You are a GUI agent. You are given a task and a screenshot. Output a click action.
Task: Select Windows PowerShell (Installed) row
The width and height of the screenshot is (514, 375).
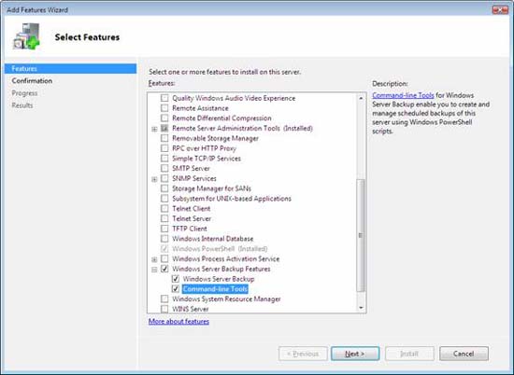click(220, 249)
